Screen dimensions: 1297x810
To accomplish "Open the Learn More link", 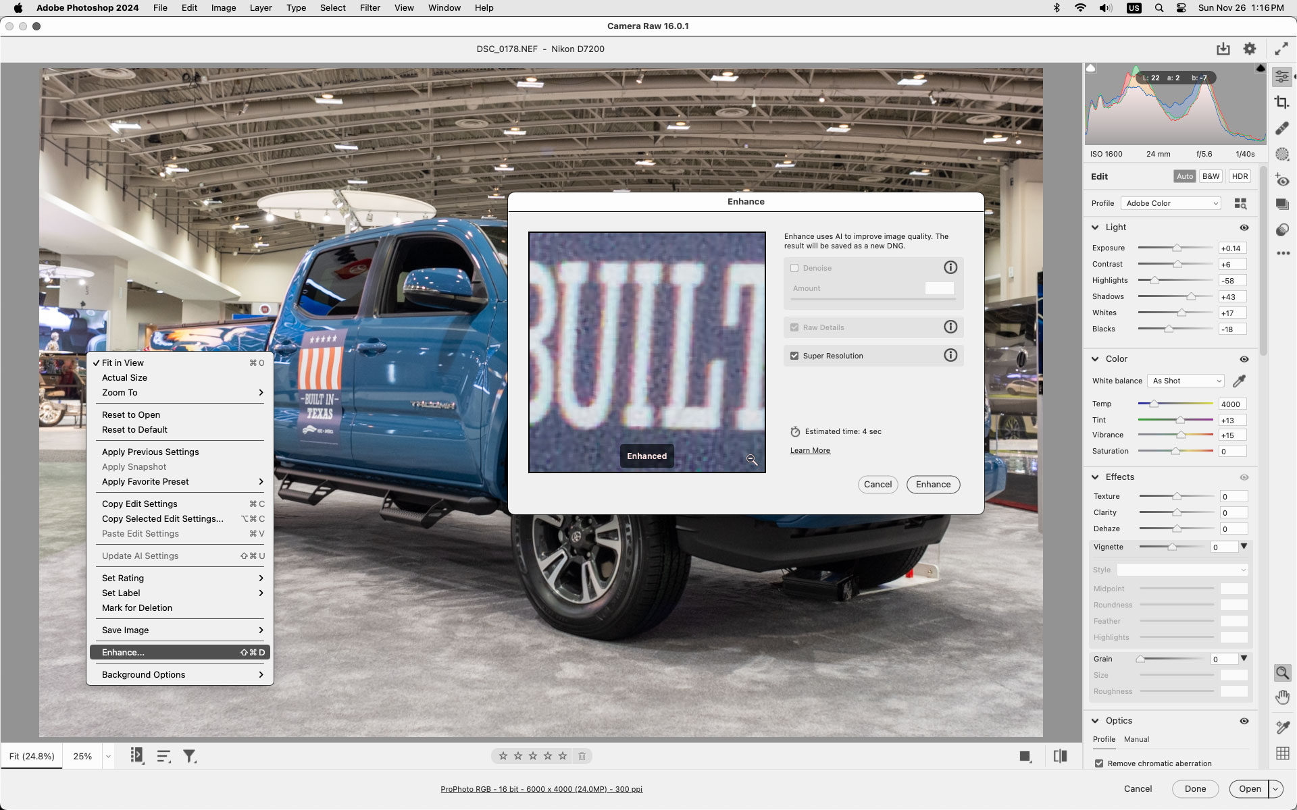I will [810, 450].
